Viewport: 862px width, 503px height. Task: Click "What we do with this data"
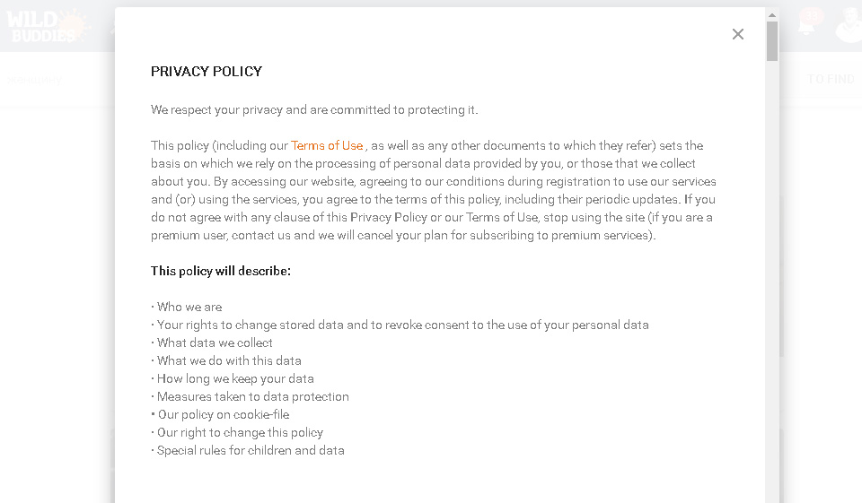point(229,360)
